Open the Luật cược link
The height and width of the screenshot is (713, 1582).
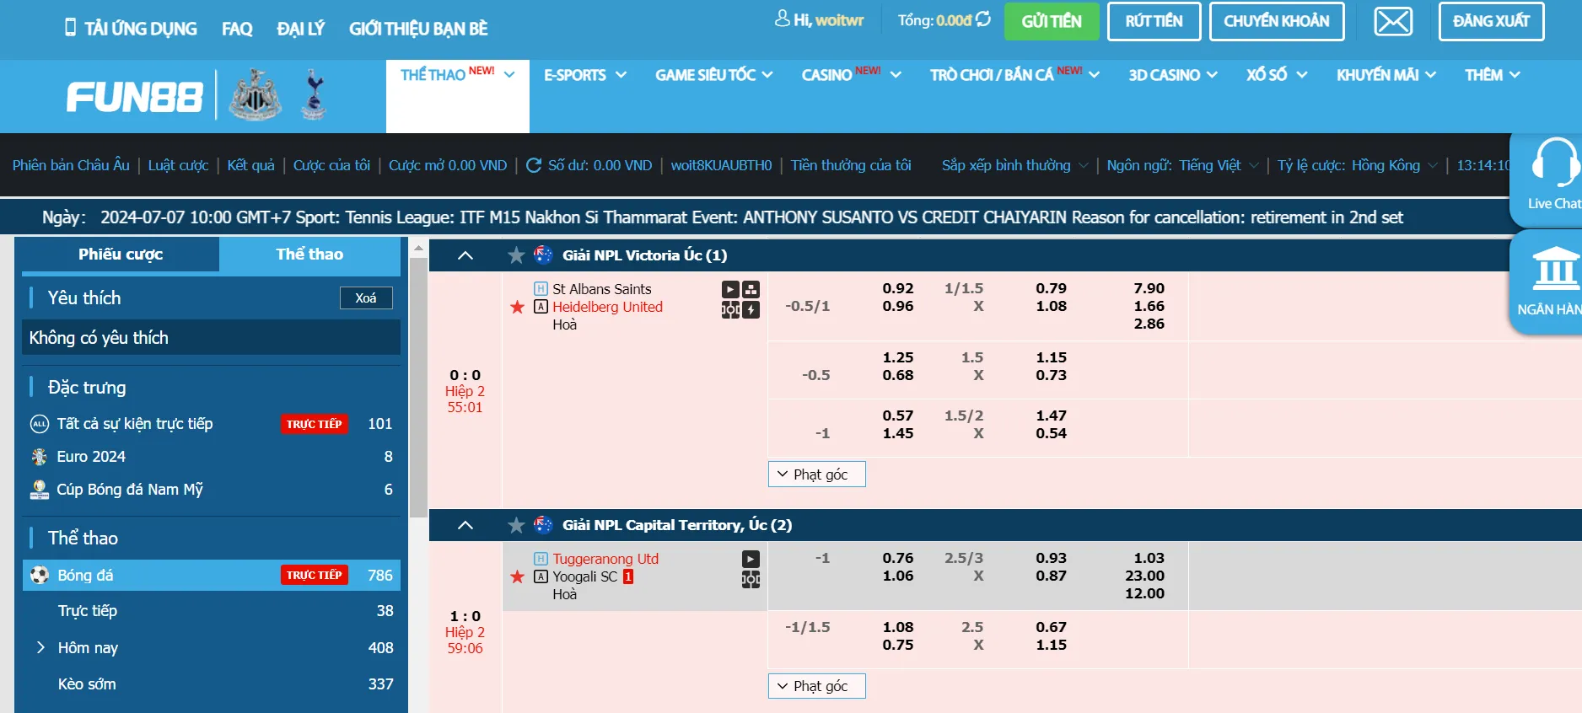178,165
